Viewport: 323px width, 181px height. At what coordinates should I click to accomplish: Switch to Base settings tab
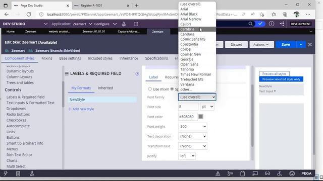pyautogui.click(x=70, y=58)
